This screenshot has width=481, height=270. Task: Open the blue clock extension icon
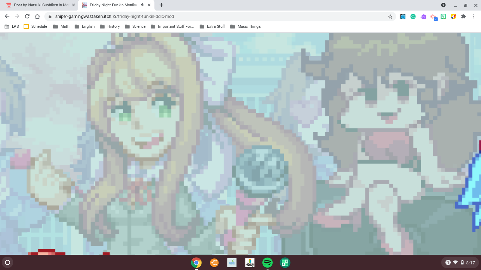click(x=403, y=17)
